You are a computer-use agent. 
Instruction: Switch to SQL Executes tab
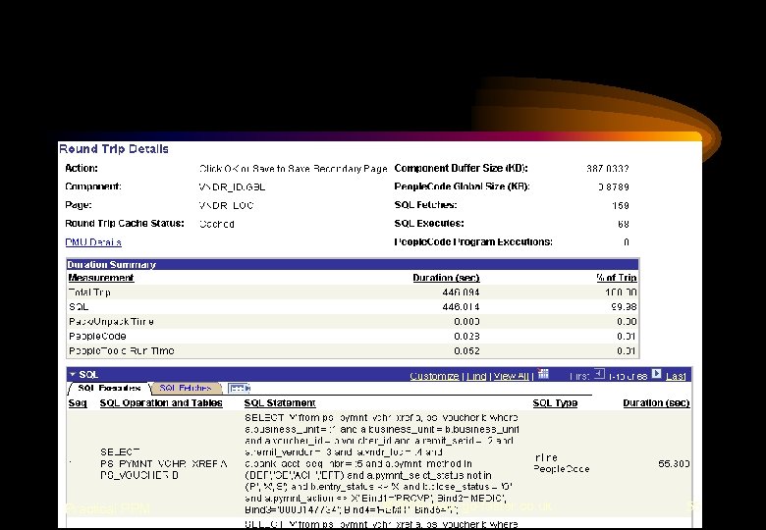[109, 388]
